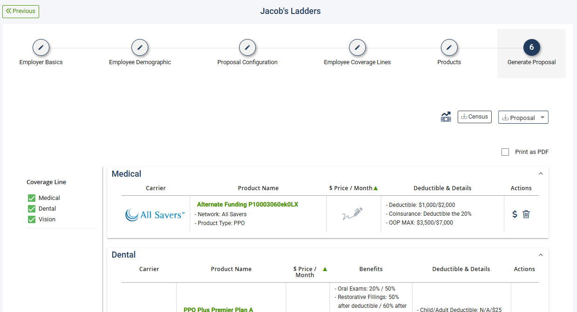577x312 pixels.
Task: Collapse the Medical section
Action: pyautogui.click(x=541, y=173)
